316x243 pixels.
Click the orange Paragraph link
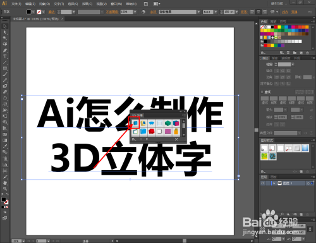pos(243,12)
